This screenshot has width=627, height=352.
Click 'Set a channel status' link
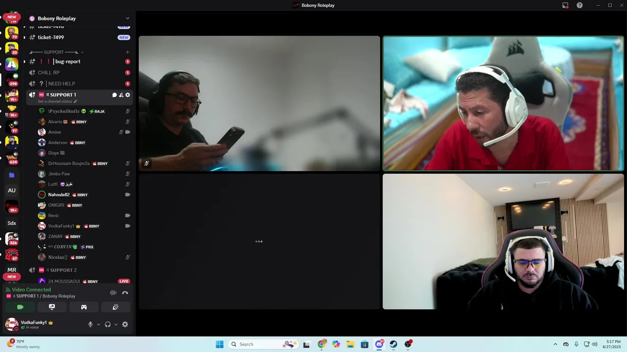55,102
